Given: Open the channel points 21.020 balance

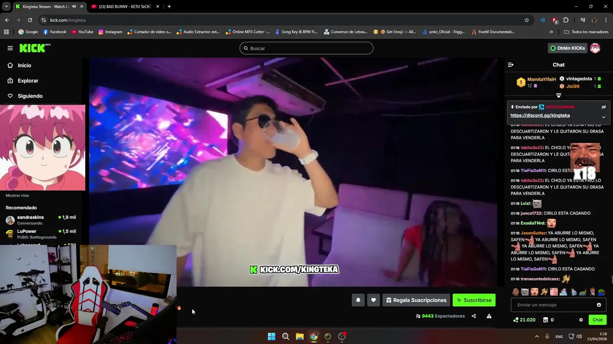Looking at the screenshot, I should 524,320.
